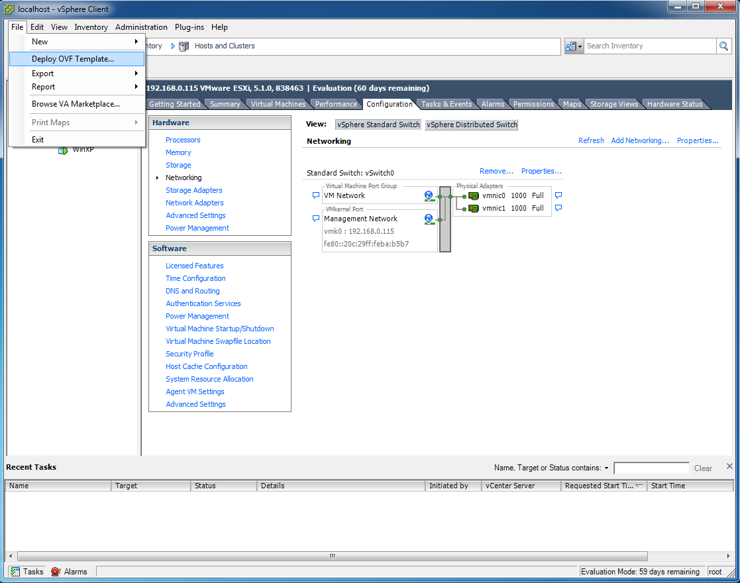Click the Tasks icon in status bar
740x583 pixels.
(15, 572)
